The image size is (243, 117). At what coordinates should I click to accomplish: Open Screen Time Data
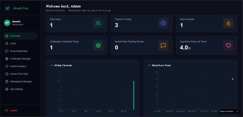point(21,74)
